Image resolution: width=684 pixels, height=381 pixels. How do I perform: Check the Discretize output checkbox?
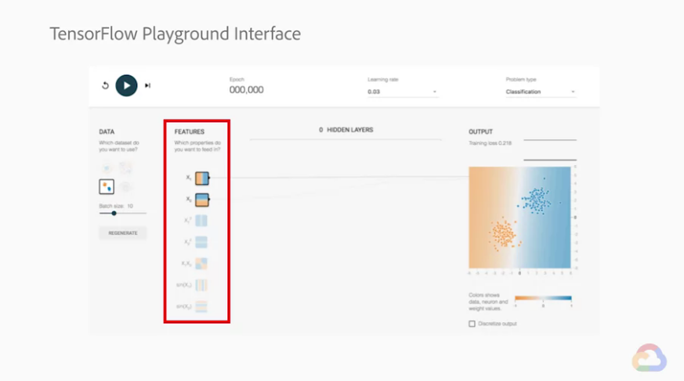tap(472, 324)
